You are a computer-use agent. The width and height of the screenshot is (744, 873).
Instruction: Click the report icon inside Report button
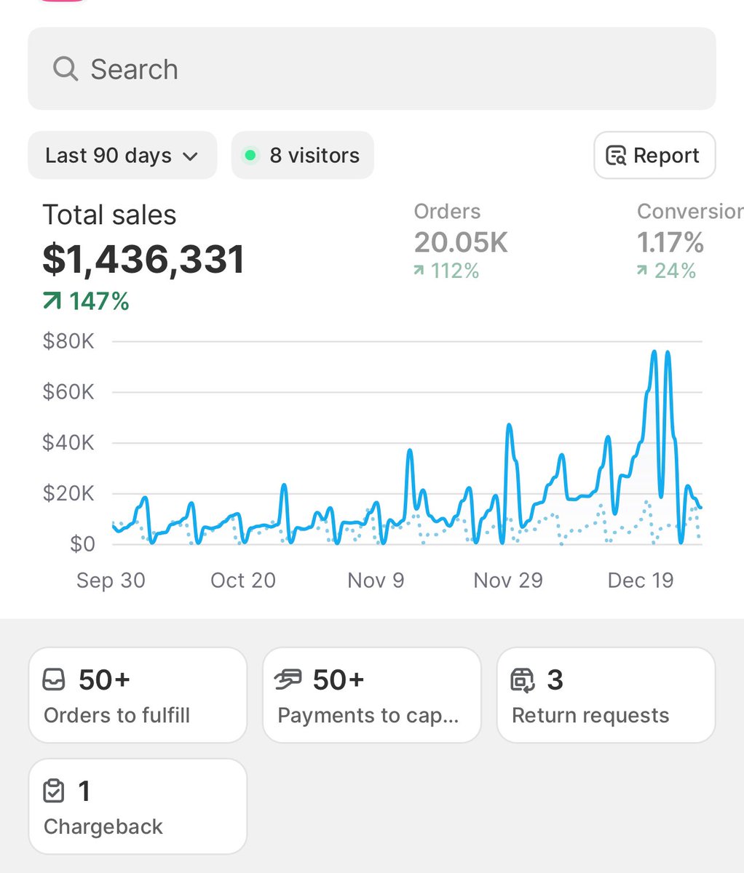tap(616, 156)
